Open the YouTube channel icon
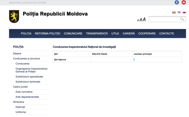Screen dimensions: 189x117 click(x=184, y=2)
